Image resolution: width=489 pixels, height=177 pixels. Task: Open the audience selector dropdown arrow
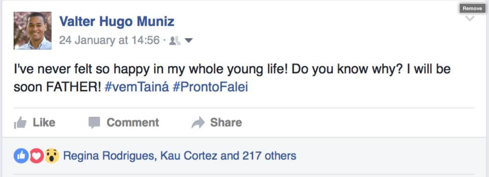click(x=189, y=40)
